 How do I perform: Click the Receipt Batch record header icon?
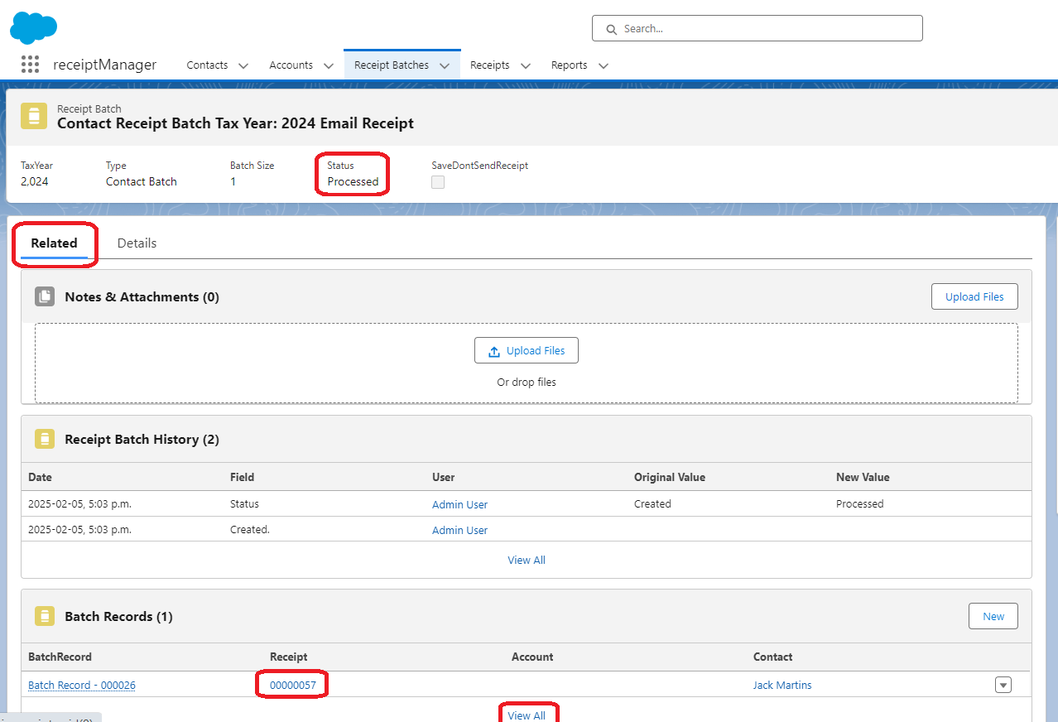[x=34, y=117]
